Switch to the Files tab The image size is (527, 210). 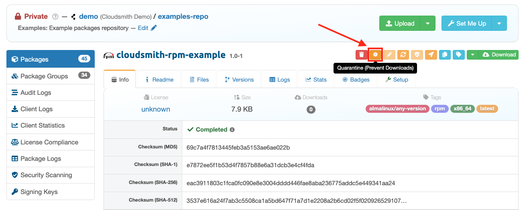(199, 79)
